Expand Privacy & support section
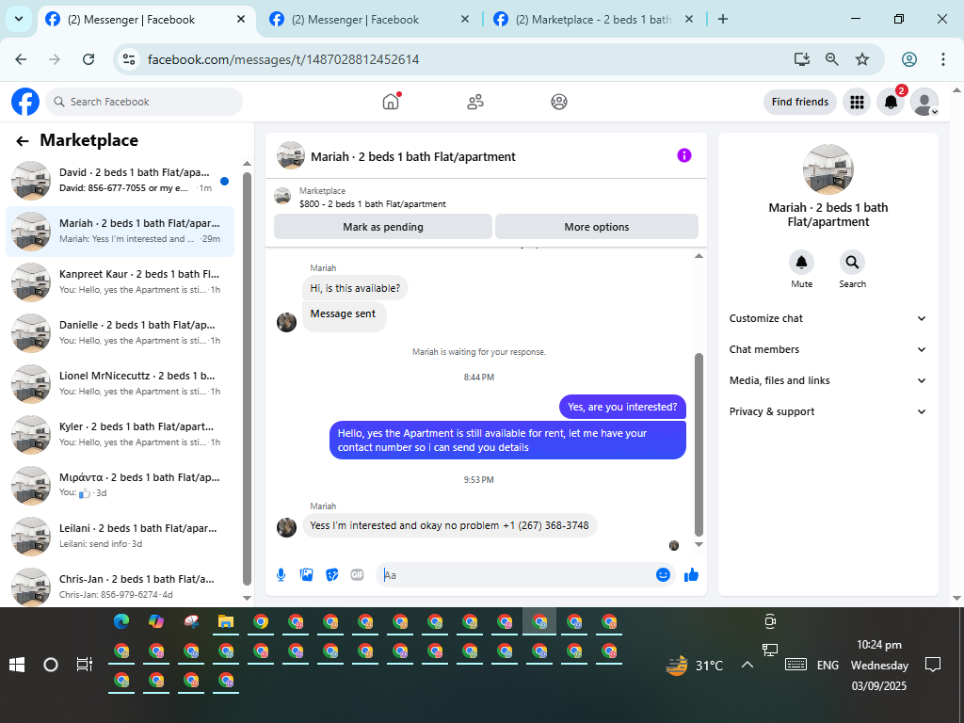The image size is (964, 723). tap(827, 411)
